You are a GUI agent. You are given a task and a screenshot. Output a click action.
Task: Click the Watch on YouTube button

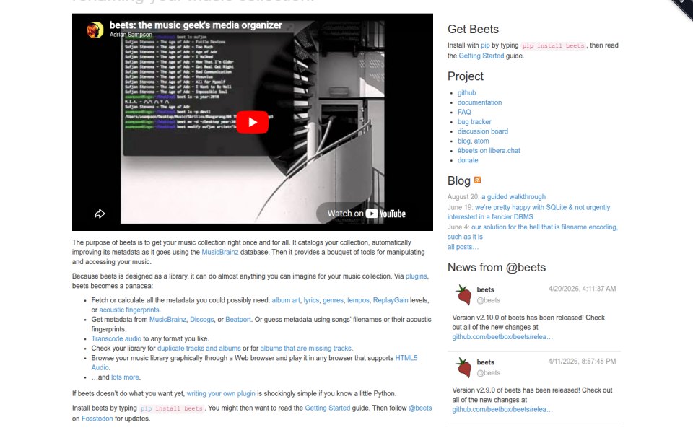(367, 214)
